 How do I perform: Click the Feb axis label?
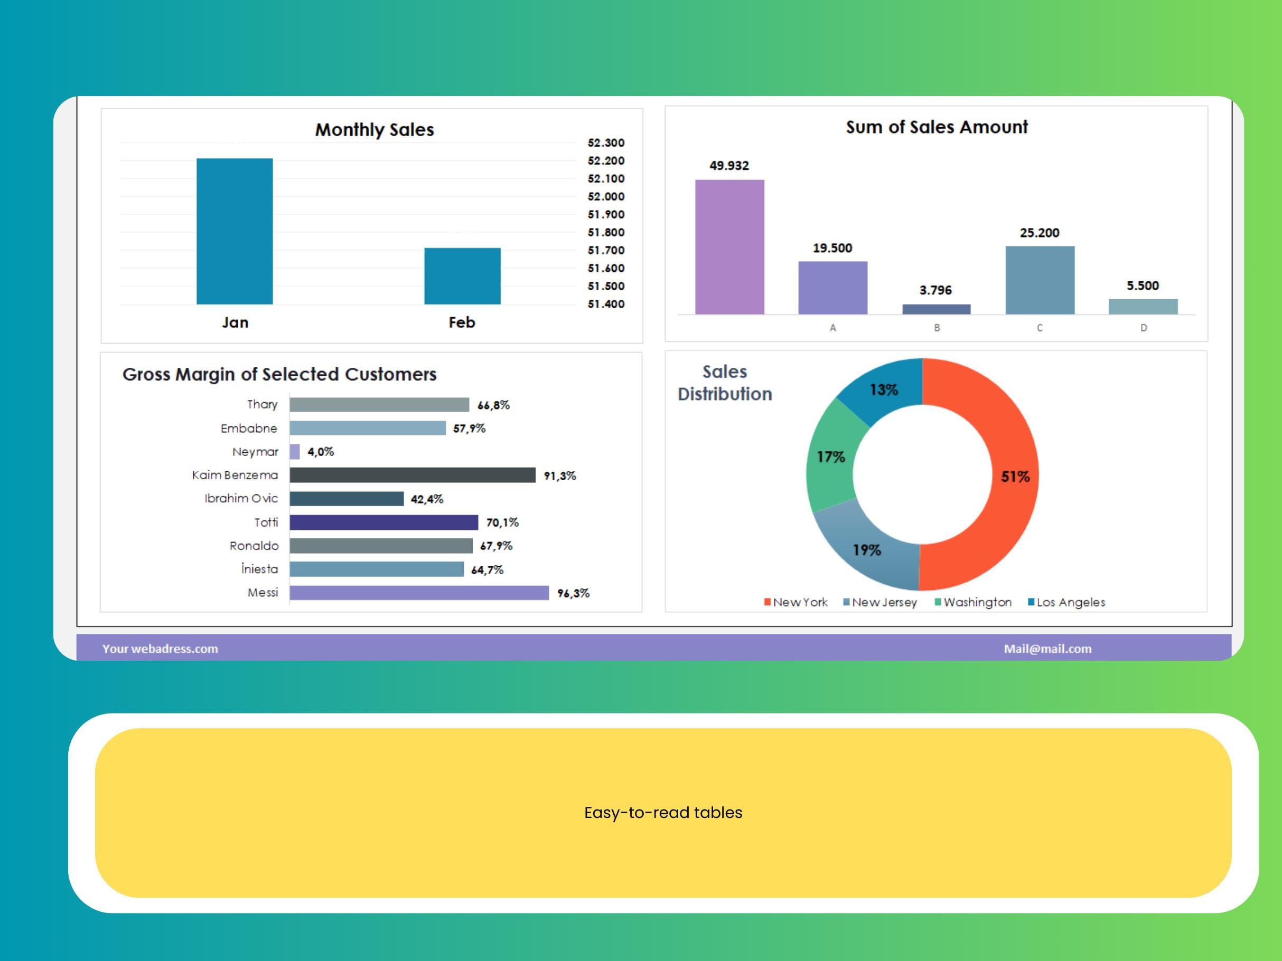[462, 322]
